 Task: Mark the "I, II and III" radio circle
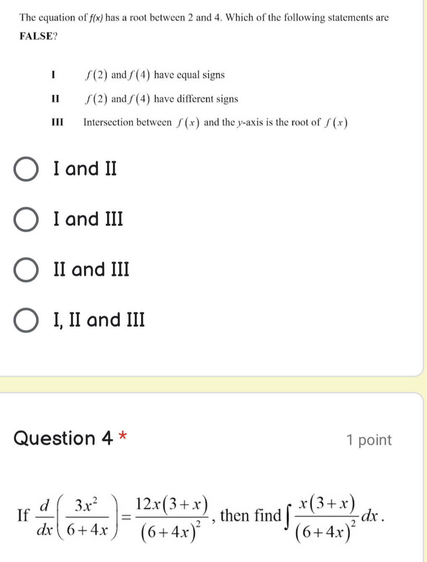click(26, 320)
